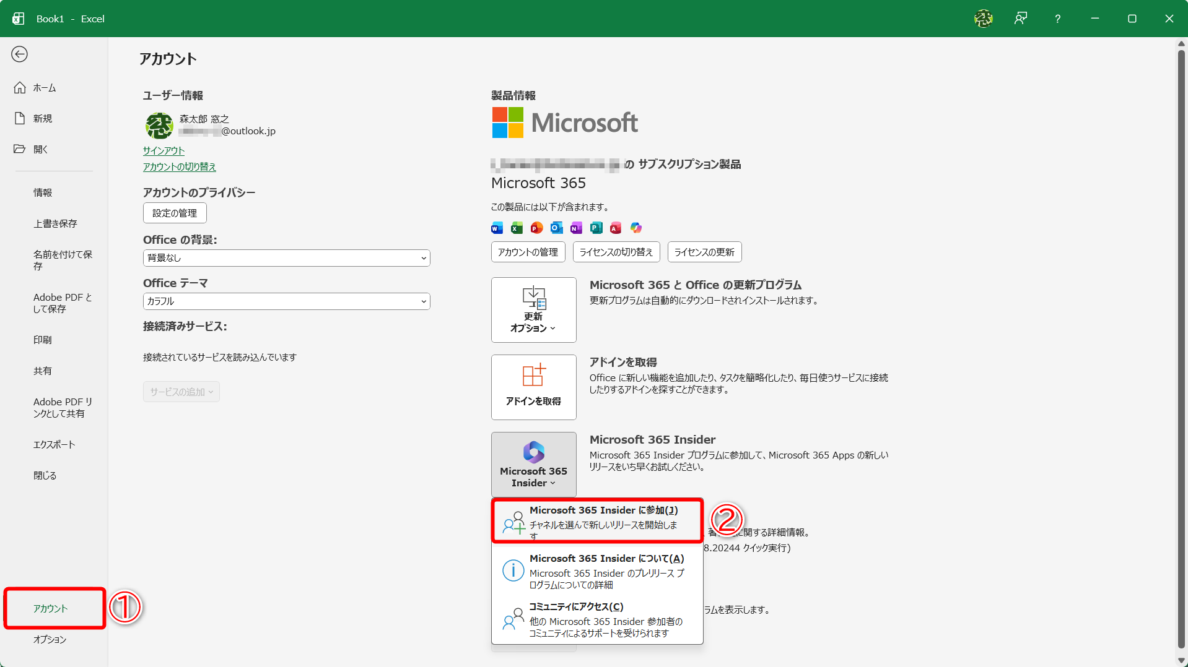The height and width of the screenshot is (667, 1188).
Task: Click the OneNote icon in product list
Action: (x=576, y=228)
